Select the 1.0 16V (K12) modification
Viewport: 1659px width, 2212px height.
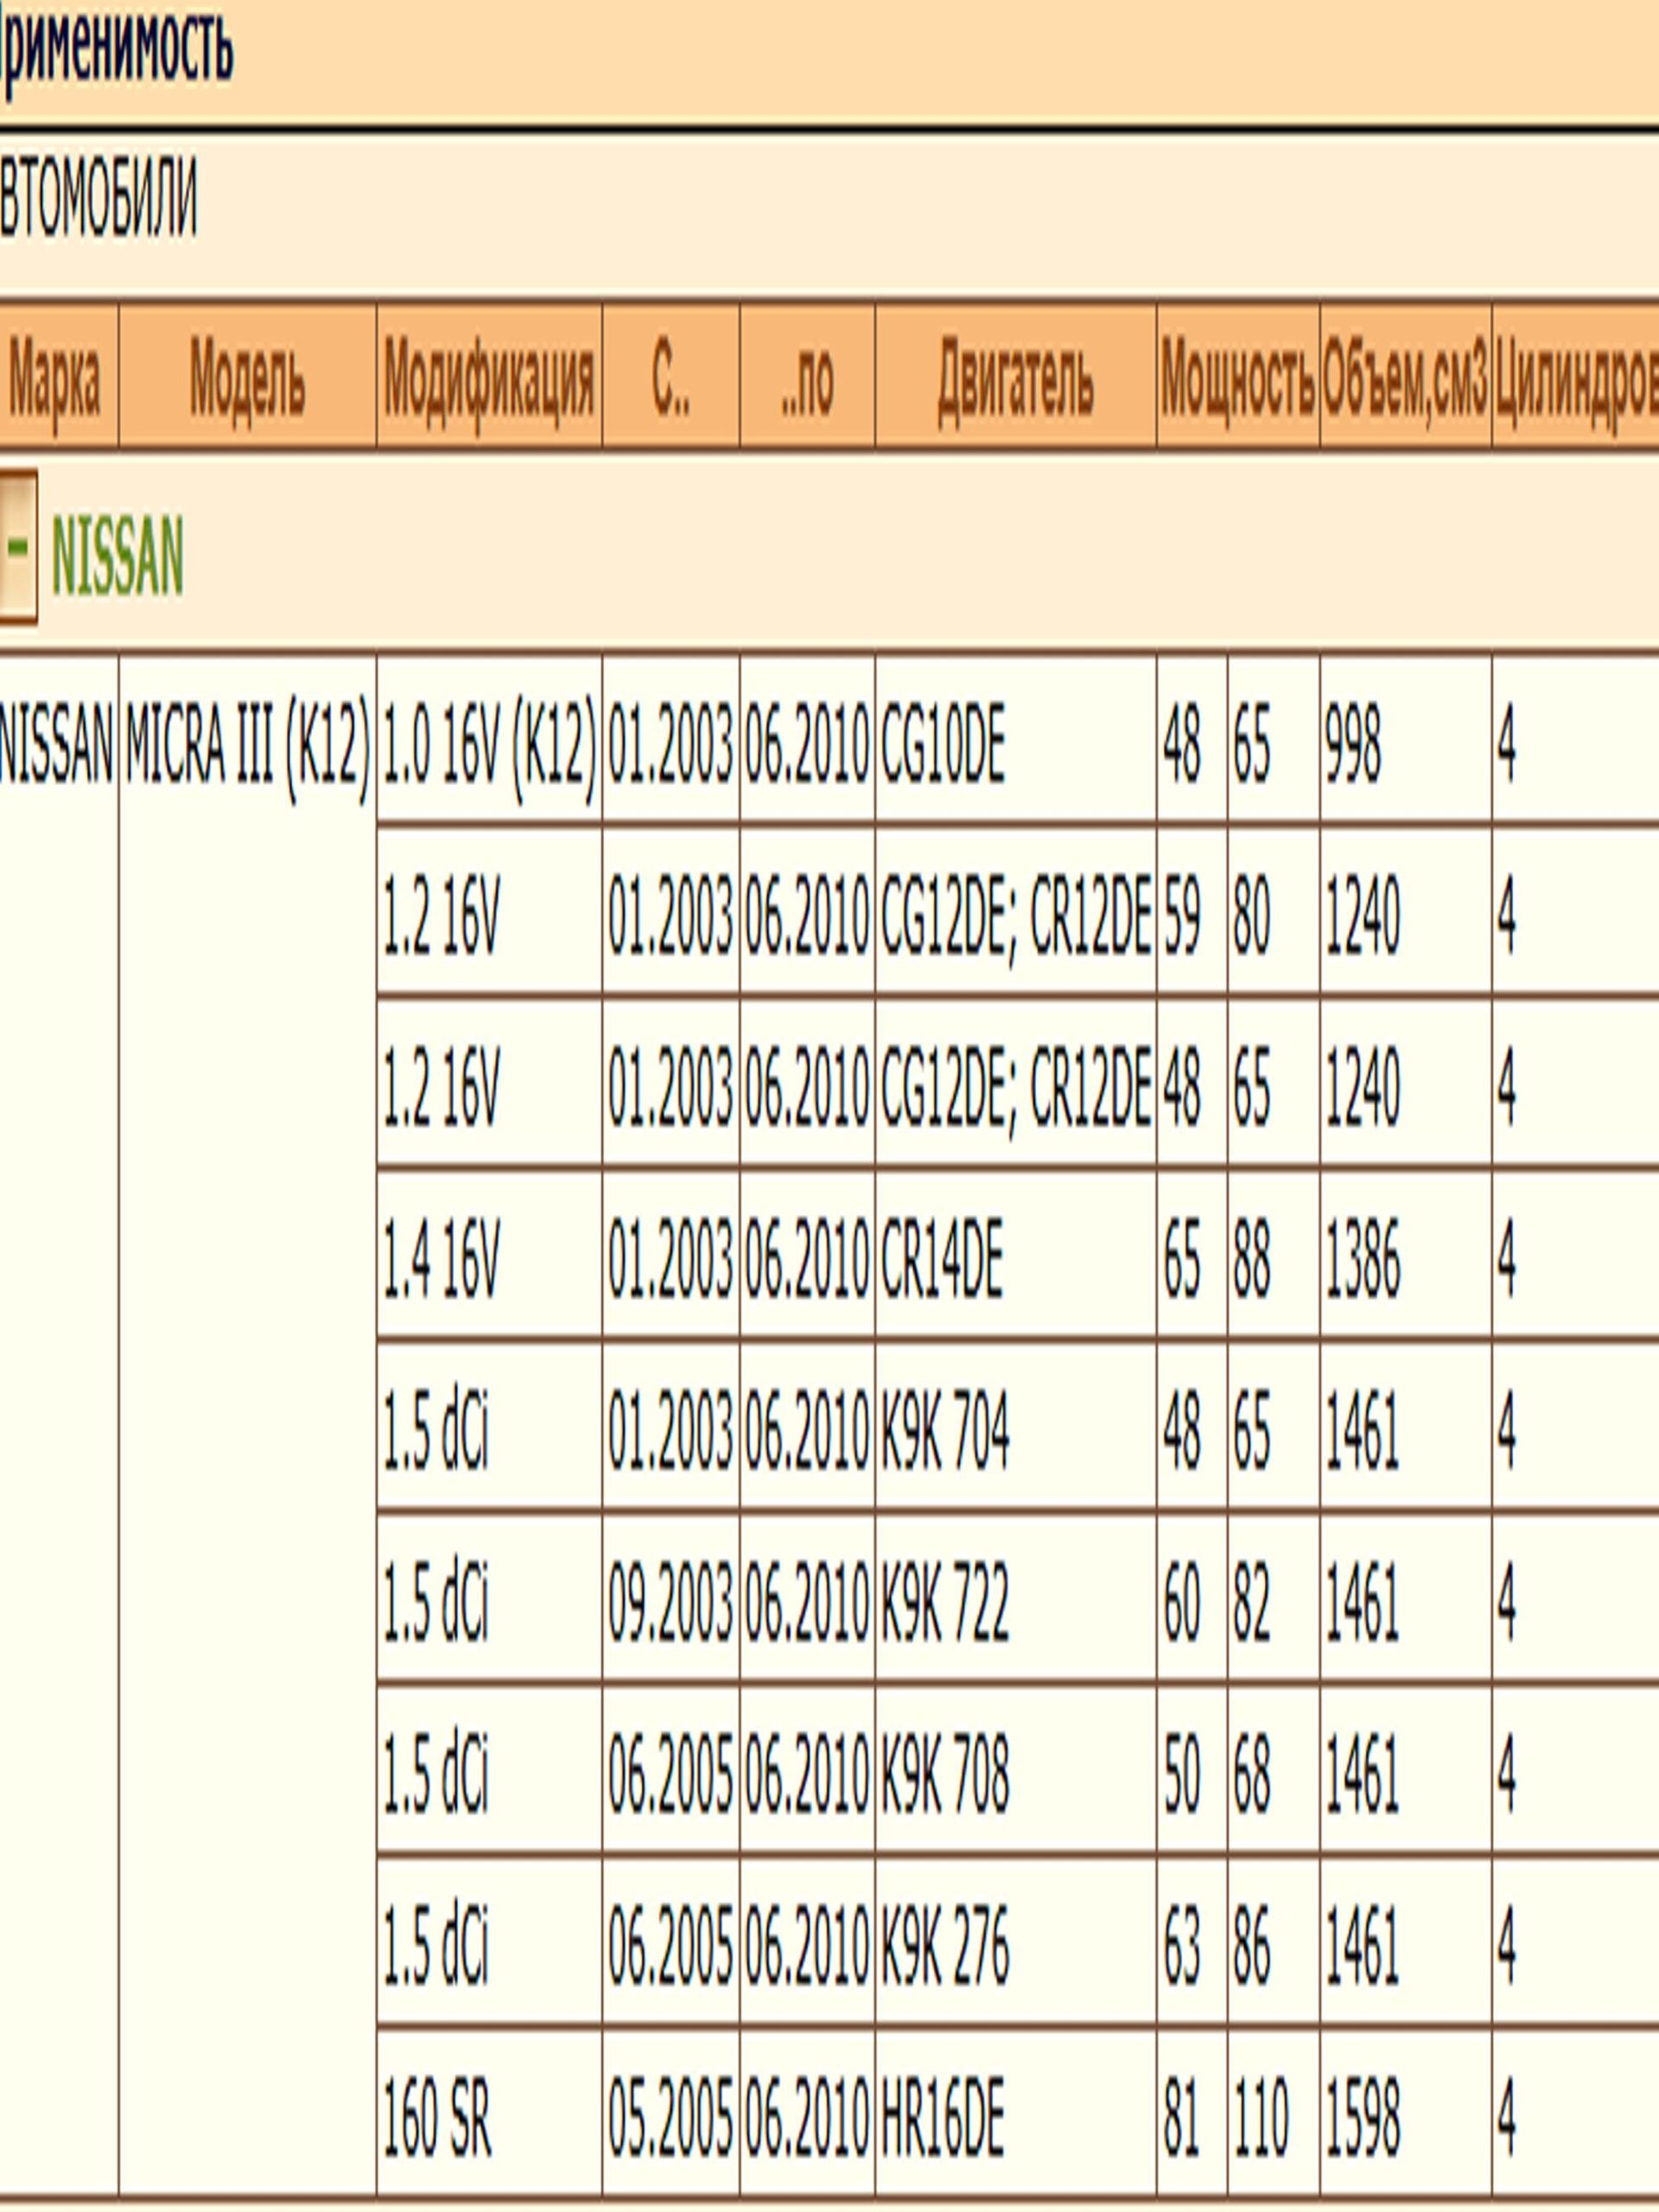489,747
